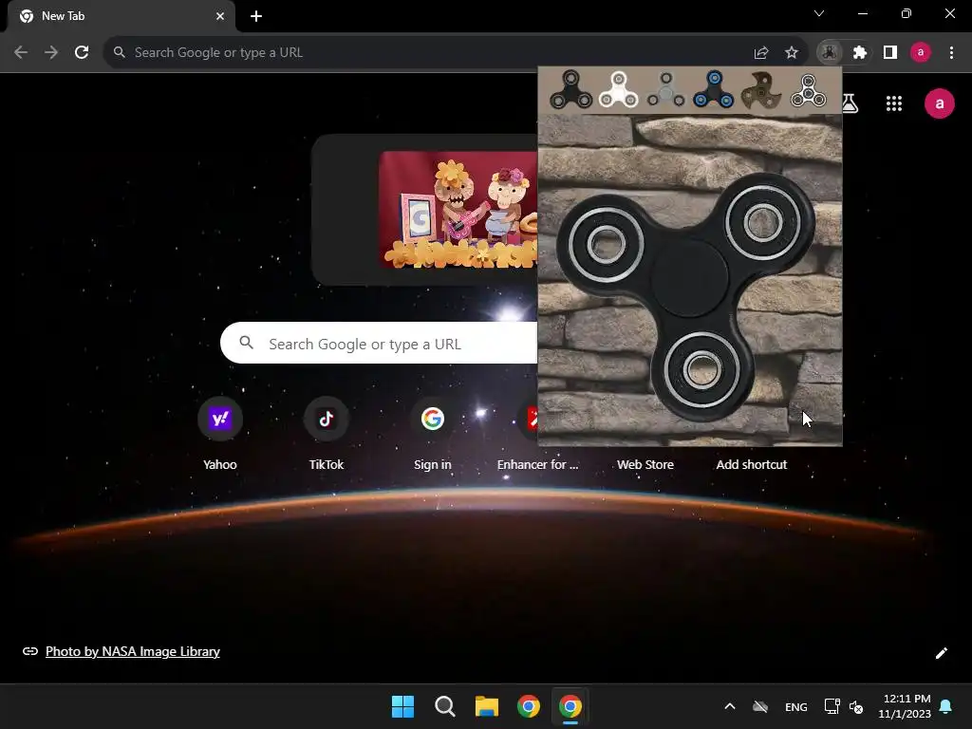The width and height of the screenshot is (972, 729).
Task: Select the bronze bladed spinner thumbnail
Action: (x=761, y=90)
